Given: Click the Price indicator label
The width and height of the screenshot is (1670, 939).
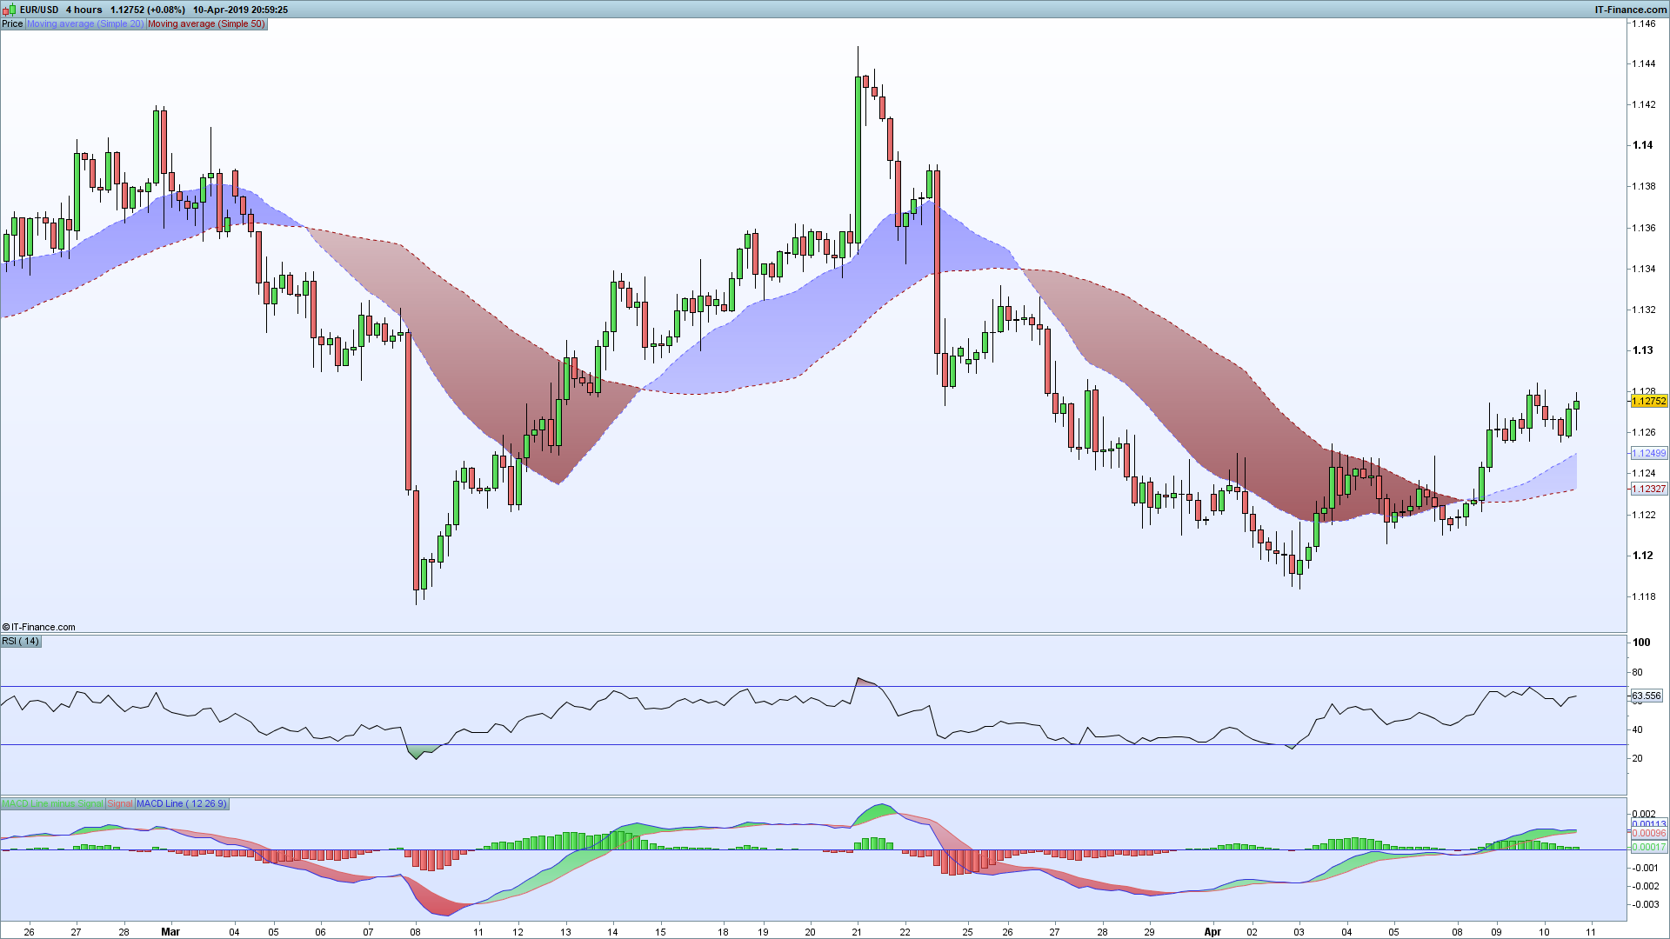Looking at the screenshot, I should pos(12,23).
